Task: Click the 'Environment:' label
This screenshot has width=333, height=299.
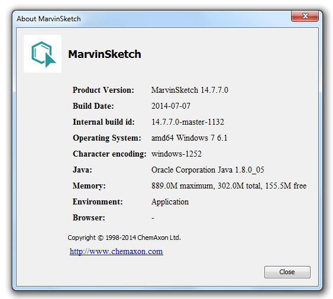Action: point(98,201)
